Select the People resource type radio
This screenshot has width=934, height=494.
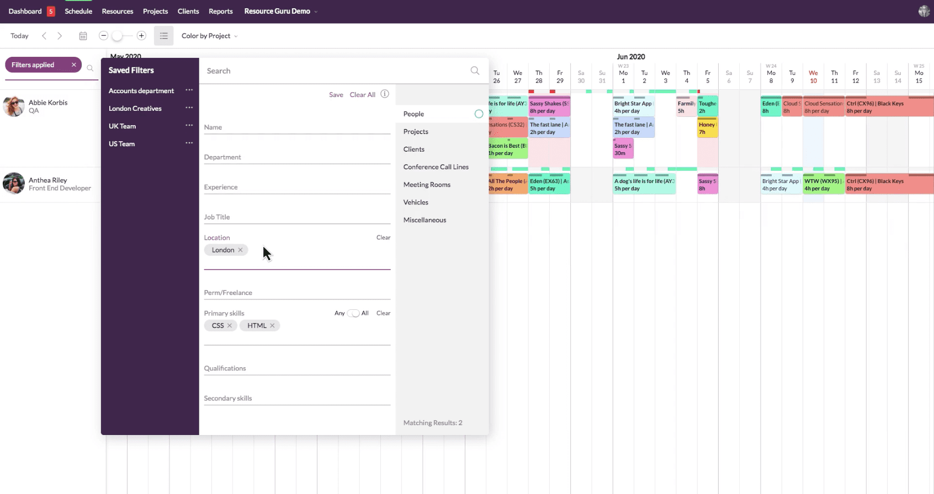[x=479, y=114]
